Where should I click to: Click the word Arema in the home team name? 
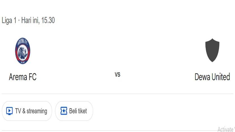pyautogui.click(x=18, y=77)
